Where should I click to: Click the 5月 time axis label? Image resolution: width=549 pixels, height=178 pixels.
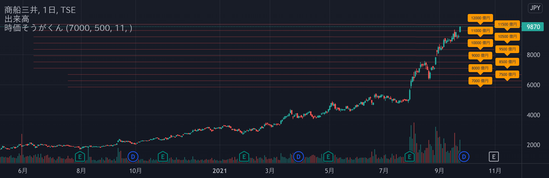pos(329,171)
